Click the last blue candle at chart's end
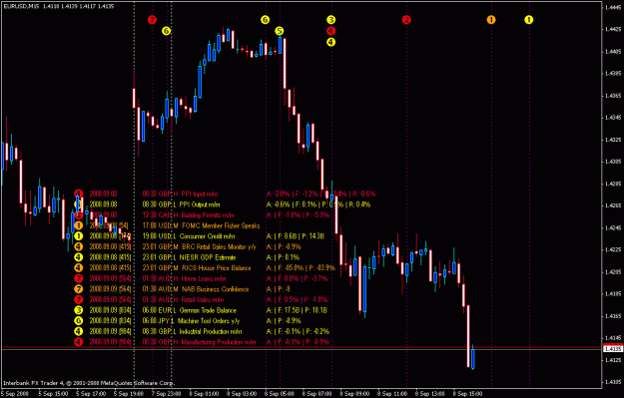The width and height of the screenshot is (624, 398). pos(473,358)
